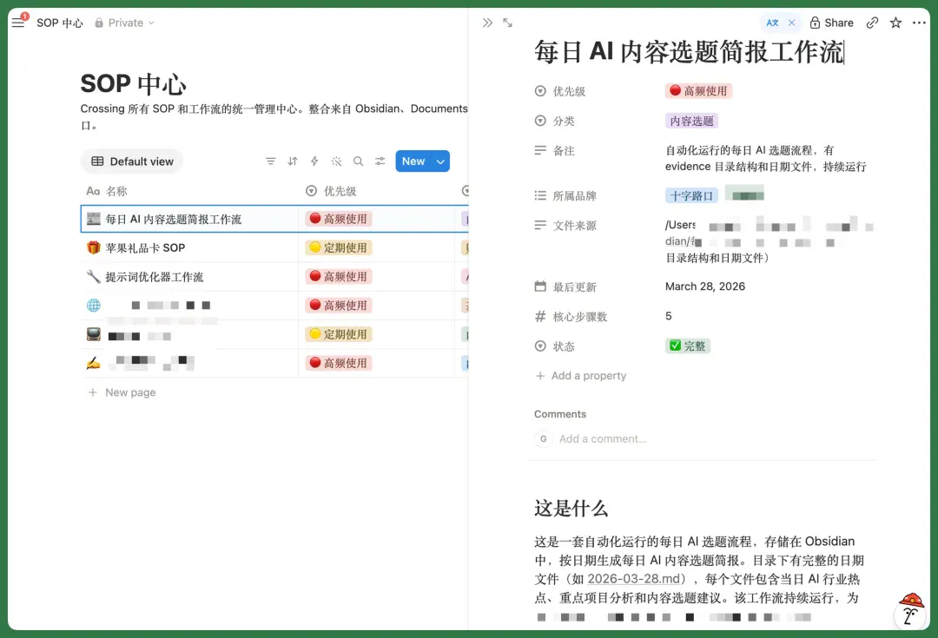Click SOP 中心 breadcrumb title

pos(60,23)
